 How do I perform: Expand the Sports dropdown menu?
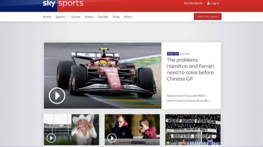click(x=61, y=17)
